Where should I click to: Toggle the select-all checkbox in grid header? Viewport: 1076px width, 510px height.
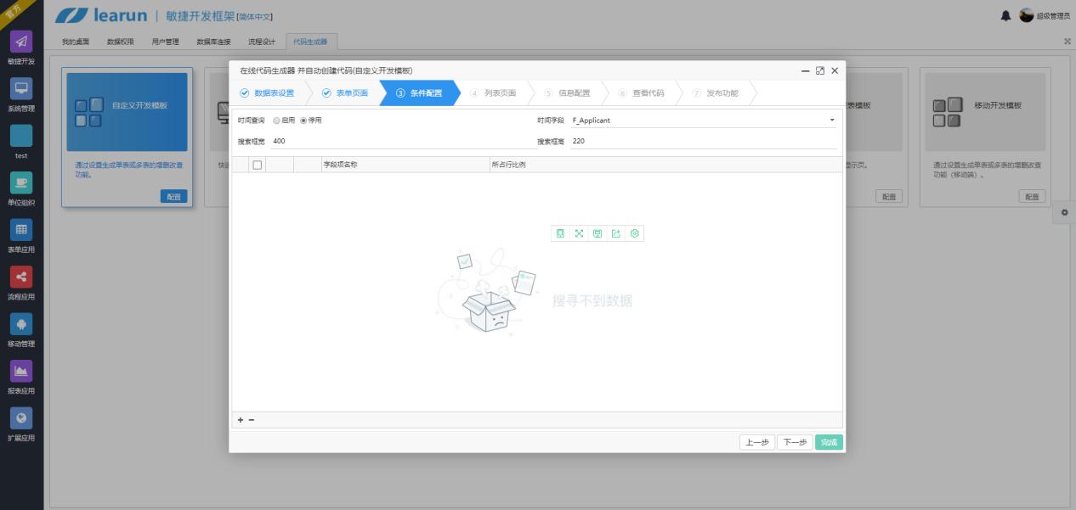pyautogui.click(x=257, y=165)
